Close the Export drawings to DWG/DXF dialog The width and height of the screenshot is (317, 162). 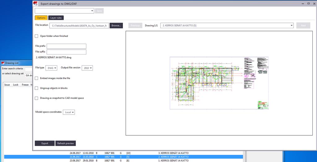click(x=314, y=3)
